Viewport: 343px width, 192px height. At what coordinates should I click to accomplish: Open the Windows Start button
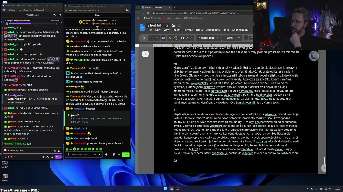pos(165,189)
